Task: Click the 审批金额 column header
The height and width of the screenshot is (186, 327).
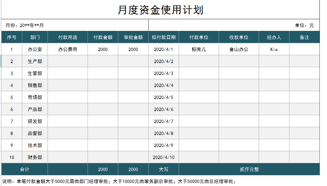Action: click(x=133, y=37)
